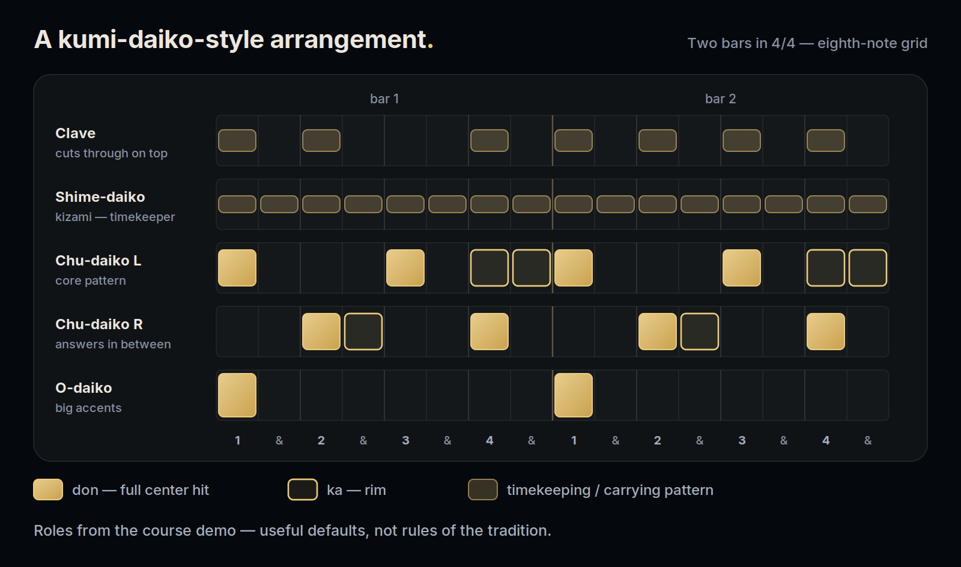Click Shime-daiko cell on bar 1 beat 1
Viewport: 961px width, 567px height.
tap(237, 204)
